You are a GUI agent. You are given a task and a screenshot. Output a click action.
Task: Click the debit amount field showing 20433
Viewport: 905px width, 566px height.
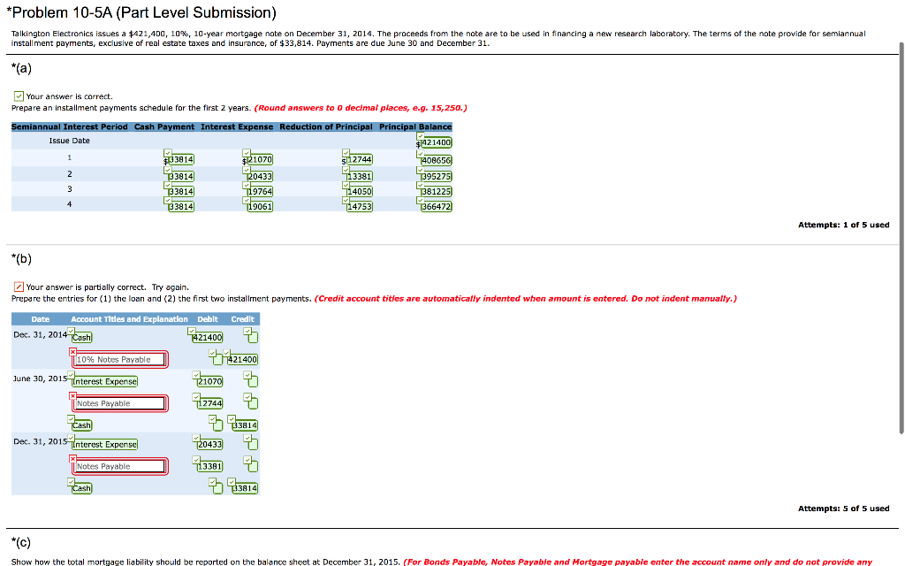[x=209, y=444]
